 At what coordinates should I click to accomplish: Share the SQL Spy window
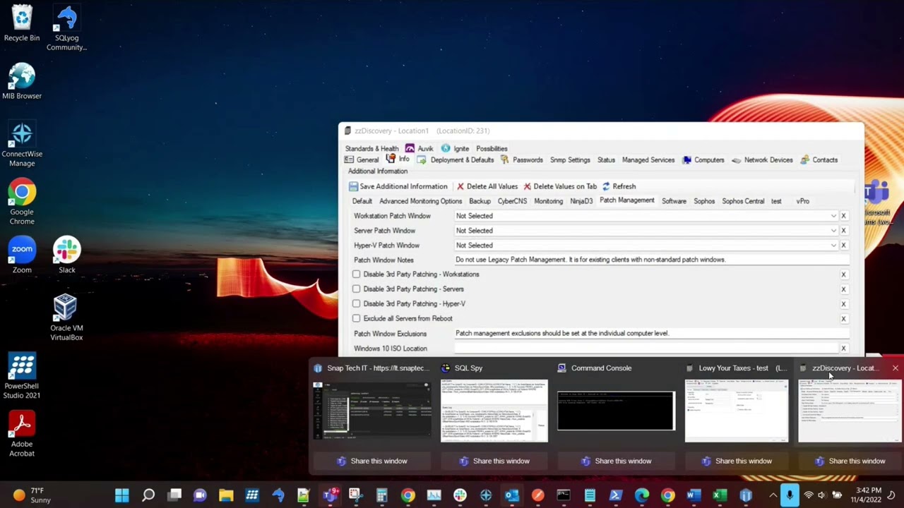pyautogui.click(x=494, y=461)
